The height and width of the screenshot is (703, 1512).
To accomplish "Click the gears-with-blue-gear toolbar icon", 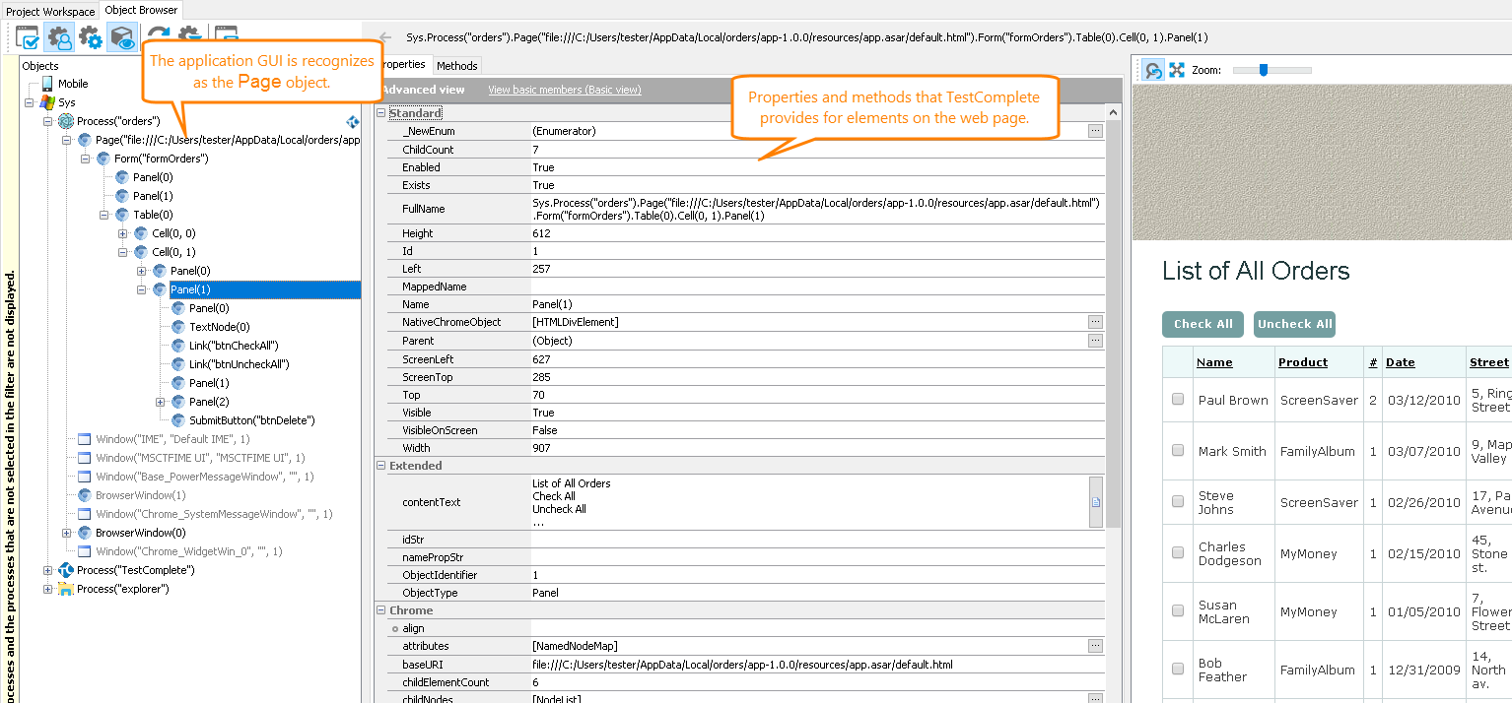I will tap(91, 38).
